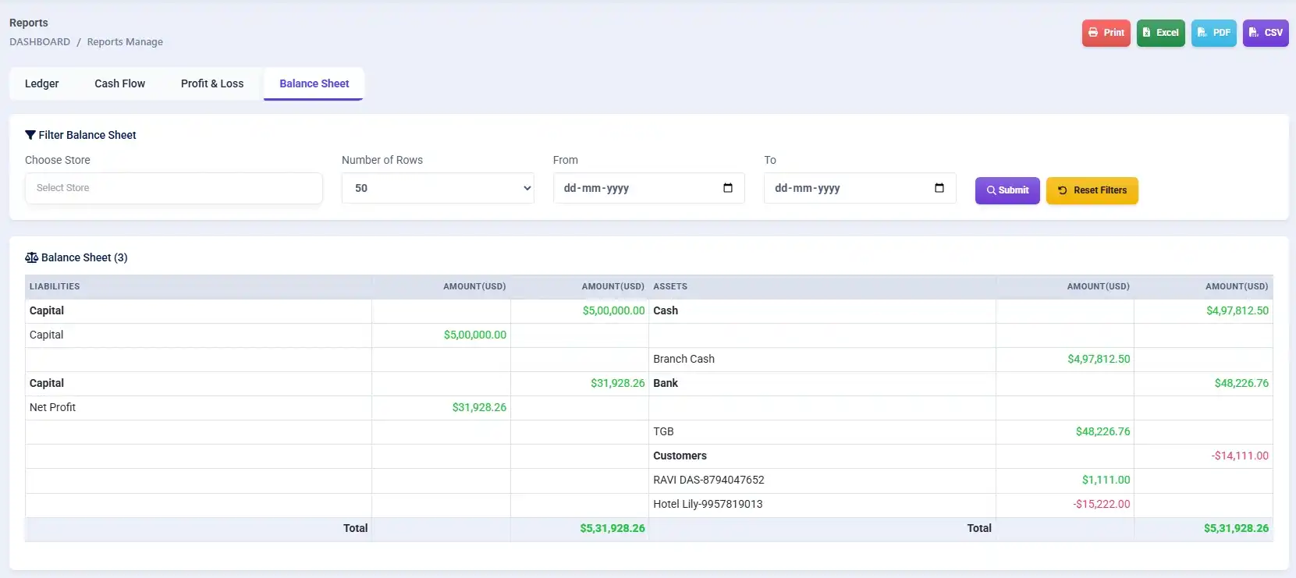Switch to the Ledger tab
Viewport: 1296px width, 578px height.
42,83
